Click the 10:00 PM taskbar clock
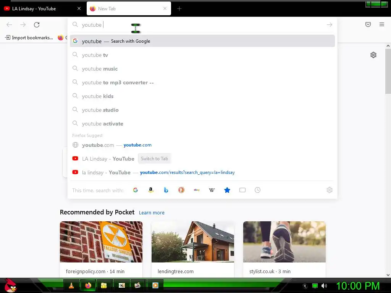The height and width of the screenshot is (293, 391). click(358, 286)
